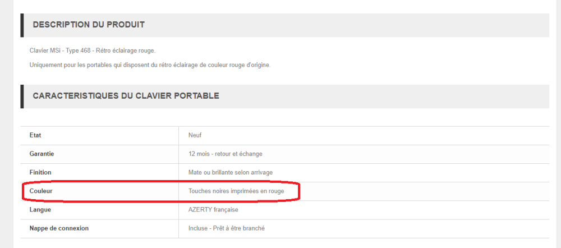Screen dimensions: 561x248
Task: Select Touches noires imprimées en rouge text
Action: 236,191
